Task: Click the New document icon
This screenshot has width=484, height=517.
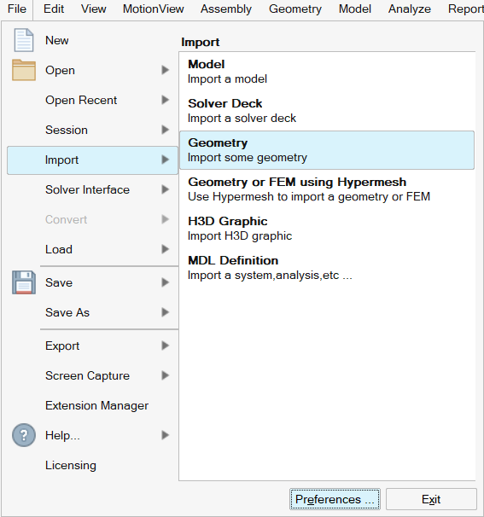Action: (x=23, y=40)
